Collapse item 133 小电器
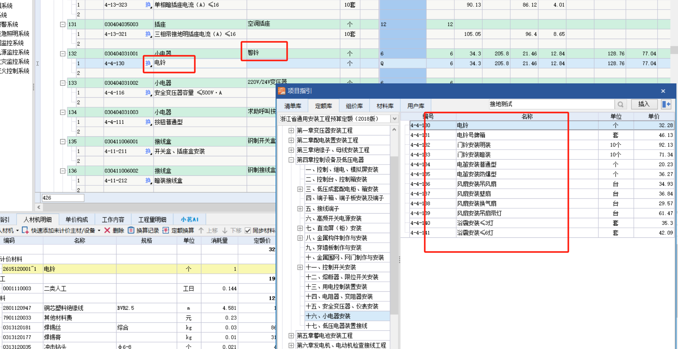 (62, 83)
